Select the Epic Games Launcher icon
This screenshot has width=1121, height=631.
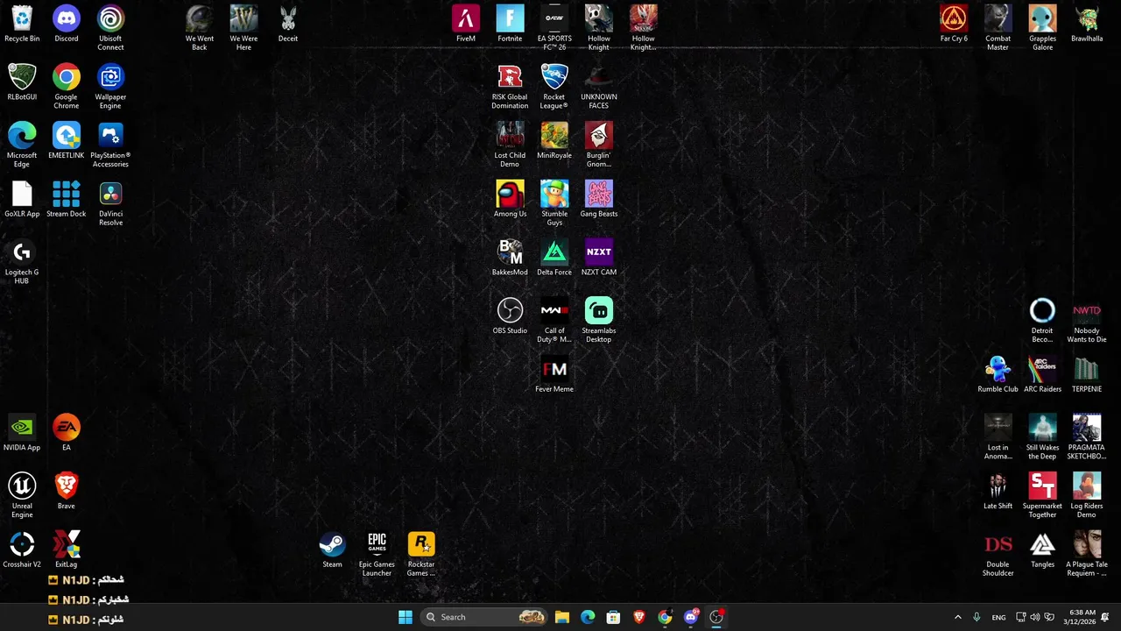click(x=377, y=555)
